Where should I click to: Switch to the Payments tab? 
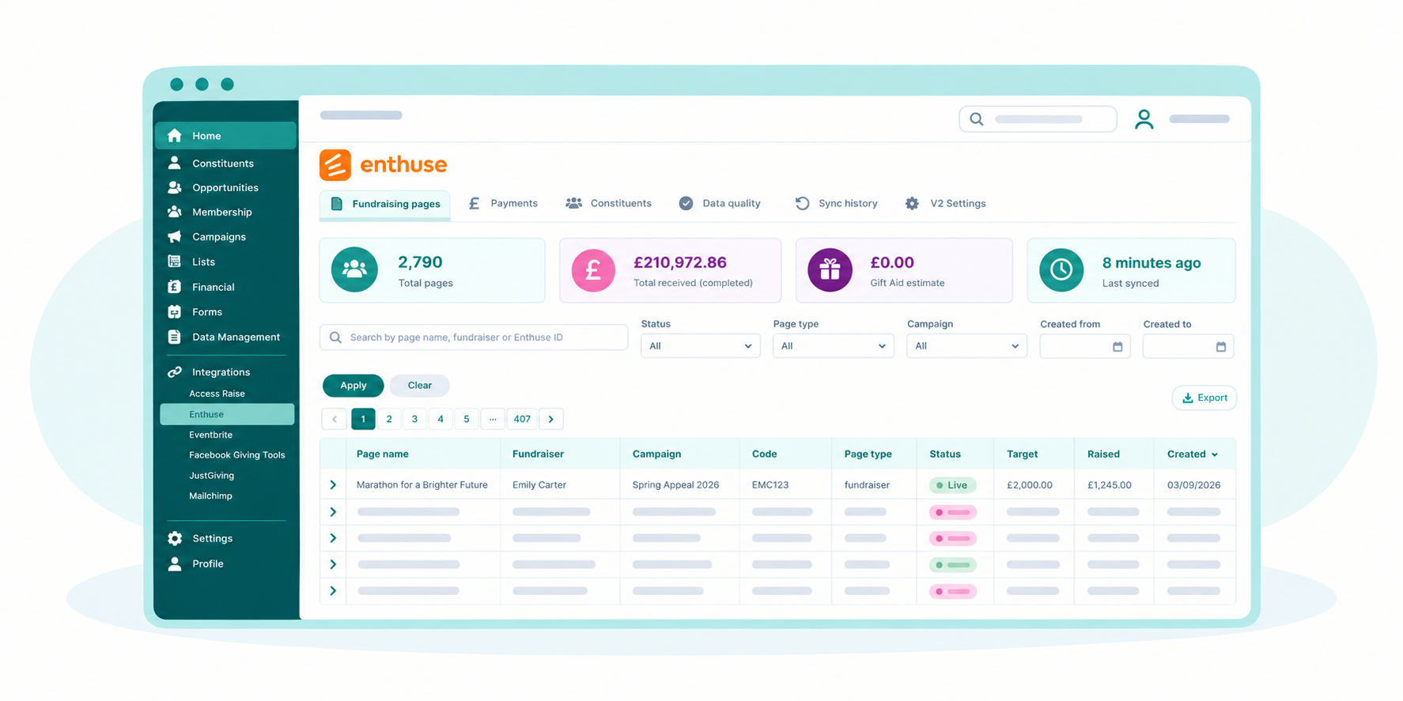coord(503,204)
